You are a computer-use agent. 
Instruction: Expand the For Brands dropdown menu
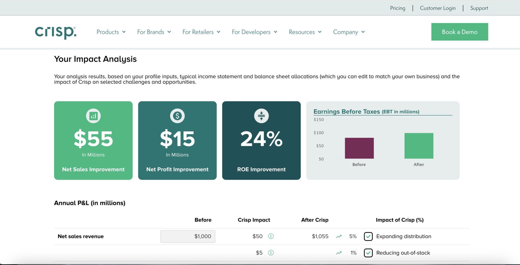click(x=154, y=32)
